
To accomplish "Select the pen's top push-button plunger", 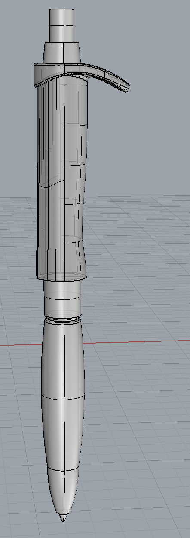I will 63,25.
